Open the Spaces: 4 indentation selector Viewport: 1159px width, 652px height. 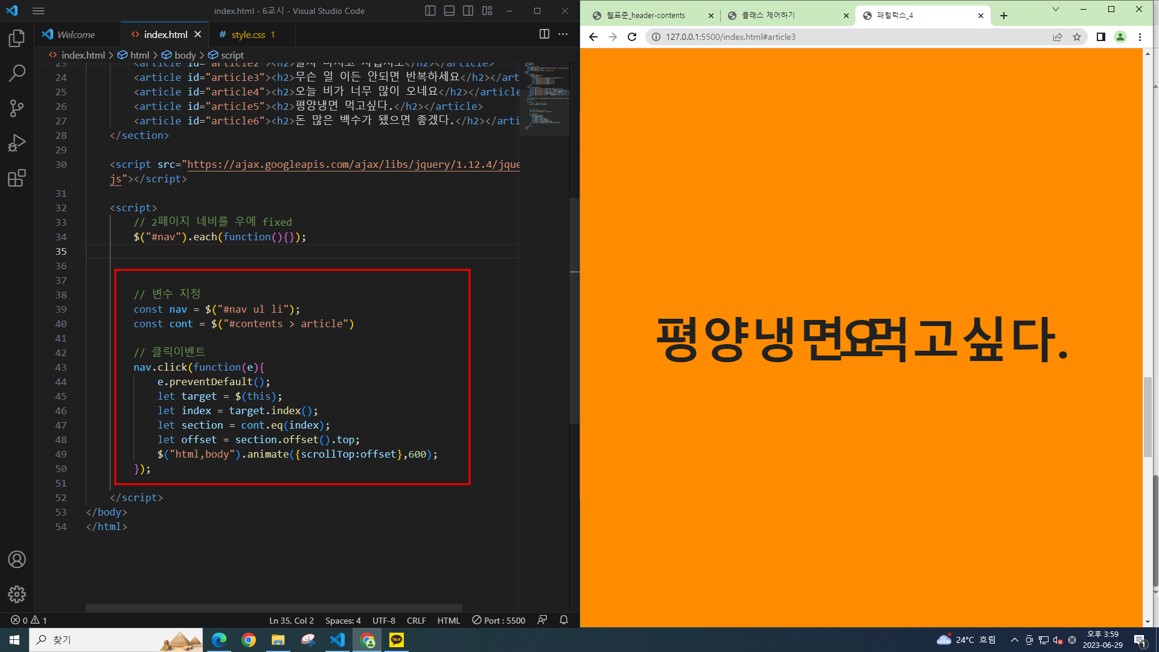coord(343,621)
